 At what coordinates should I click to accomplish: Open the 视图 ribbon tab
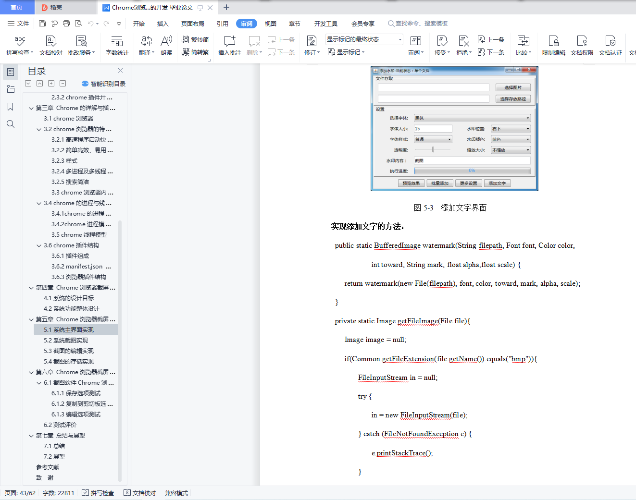(271, 24)
